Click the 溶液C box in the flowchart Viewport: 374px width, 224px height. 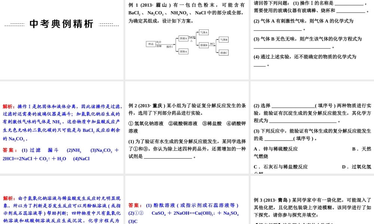[x=224, y=53]
